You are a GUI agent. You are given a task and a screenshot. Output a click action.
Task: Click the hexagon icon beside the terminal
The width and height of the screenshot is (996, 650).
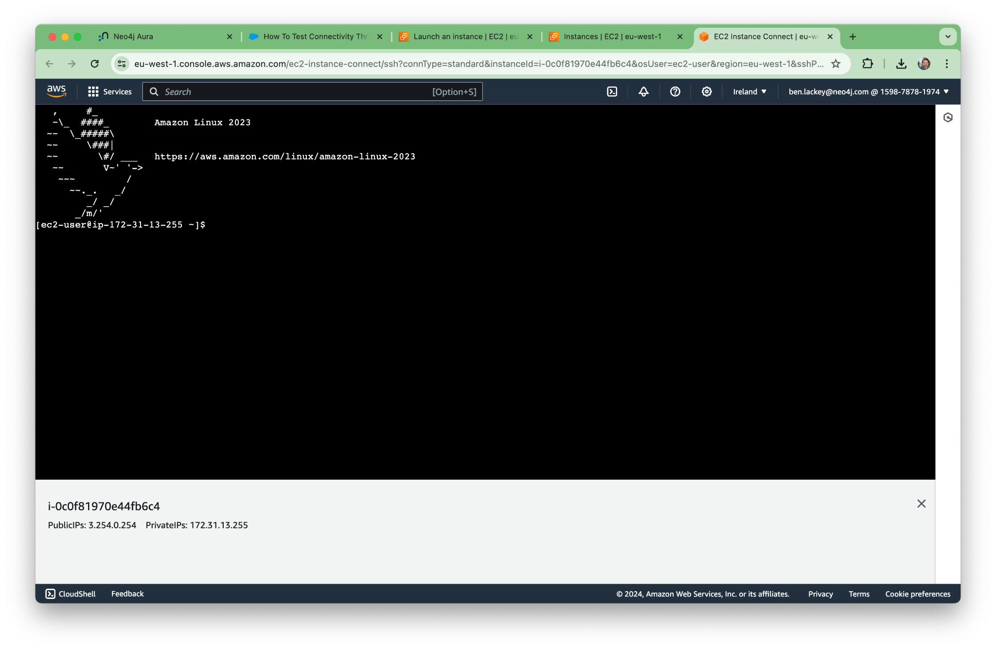tap(948, 117)
